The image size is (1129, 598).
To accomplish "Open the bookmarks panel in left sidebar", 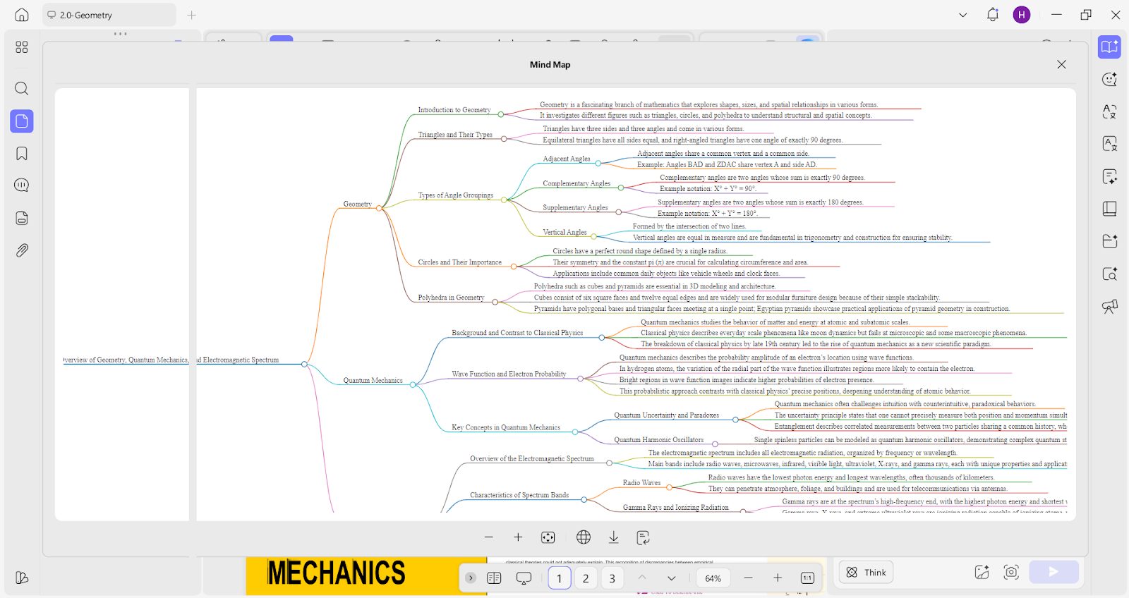I will tap(22, 154).
